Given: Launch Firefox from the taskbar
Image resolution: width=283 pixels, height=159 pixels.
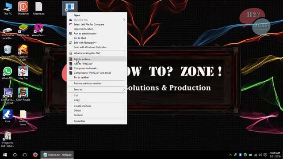Looking at the screenshot, I should pyautogui.click(x=35, y=155).
